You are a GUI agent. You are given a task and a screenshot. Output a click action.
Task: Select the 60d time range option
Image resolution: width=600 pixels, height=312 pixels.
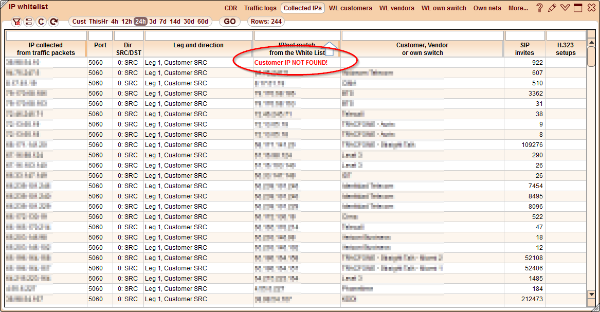(203, 22)
